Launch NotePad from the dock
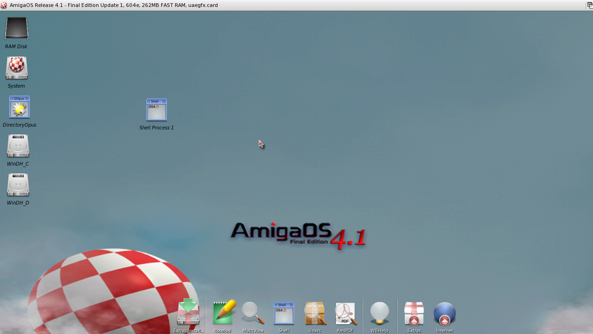Screen dimensions: 593x334 click(223, 313)
